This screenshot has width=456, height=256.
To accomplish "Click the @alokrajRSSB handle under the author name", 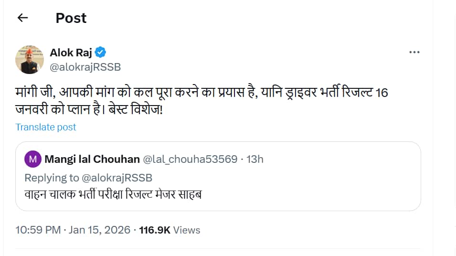I will [85, 67].
